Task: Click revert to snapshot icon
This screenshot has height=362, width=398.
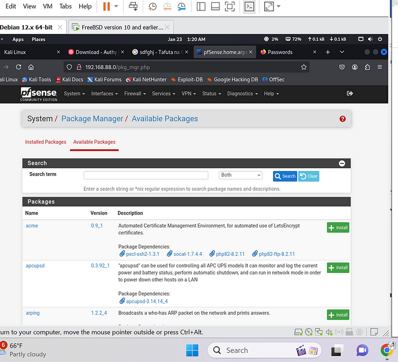Action: 167,6
